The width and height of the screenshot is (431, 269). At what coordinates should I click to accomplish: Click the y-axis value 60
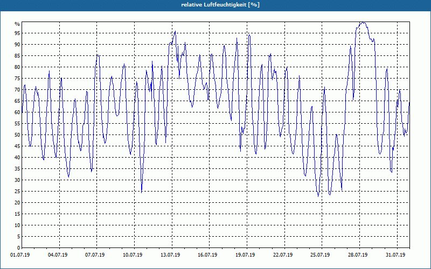point(17,112)
